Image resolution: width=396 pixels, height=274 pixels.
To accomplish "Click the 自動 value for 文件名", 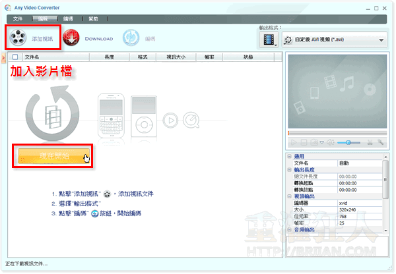I will [360, 163].
